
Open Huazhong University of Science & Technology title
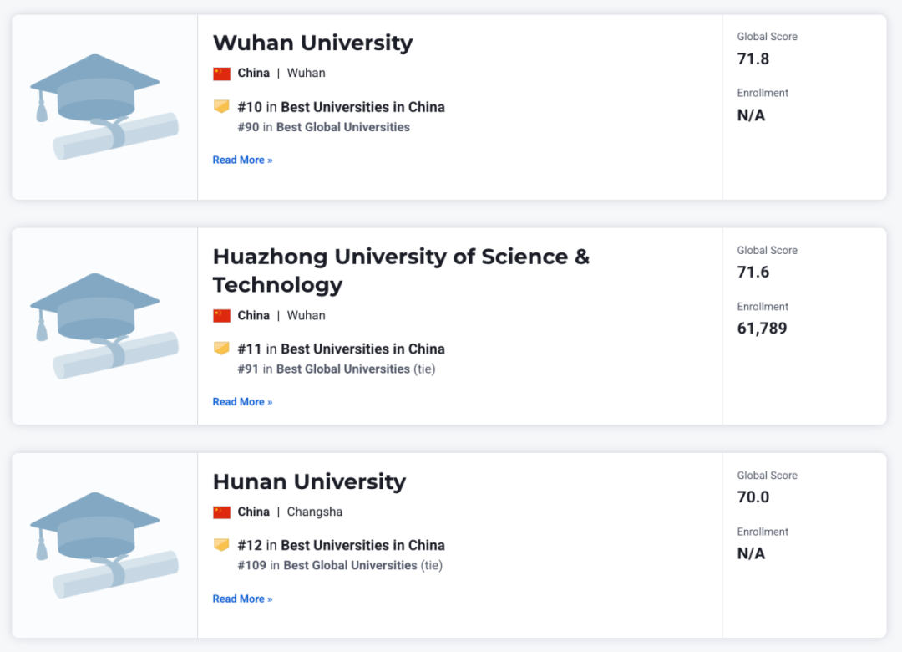point(401,270)
